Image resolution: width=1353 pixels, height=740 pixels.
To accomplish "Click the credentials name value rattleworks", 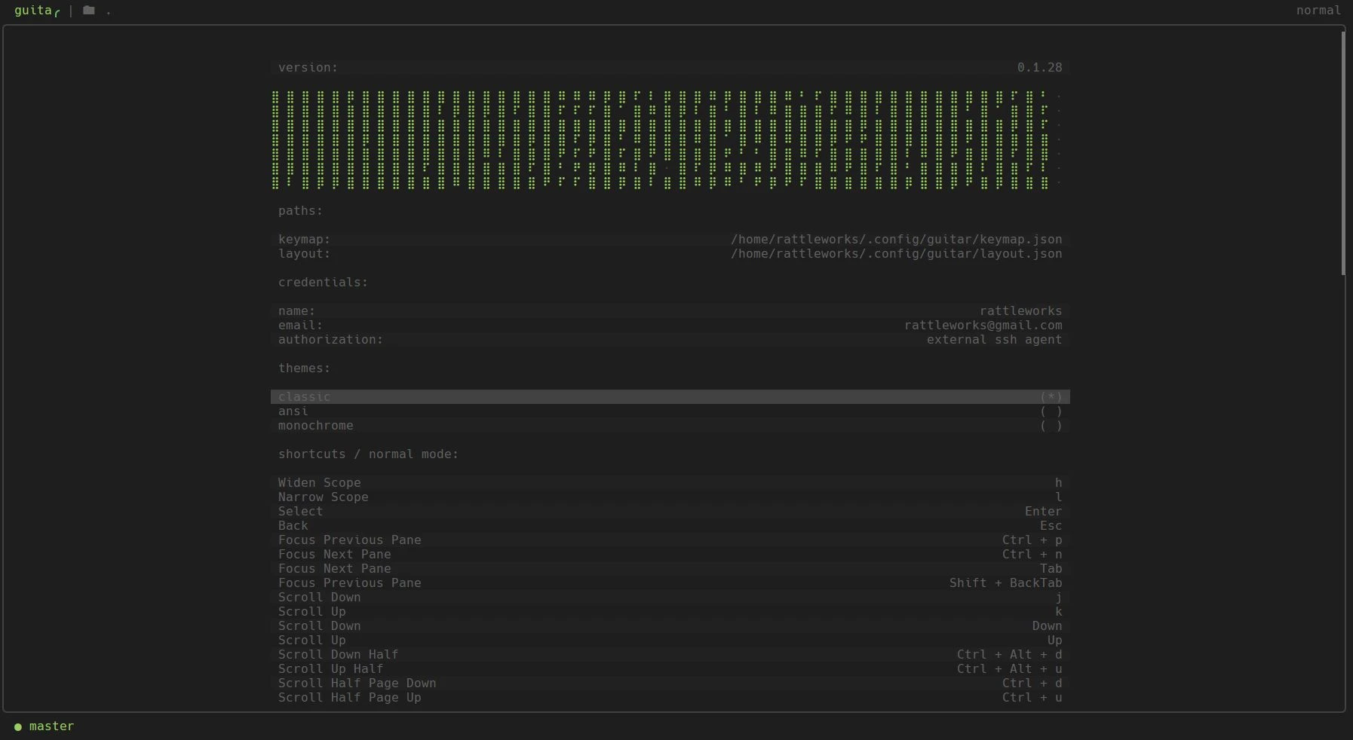I will 1020,311.
